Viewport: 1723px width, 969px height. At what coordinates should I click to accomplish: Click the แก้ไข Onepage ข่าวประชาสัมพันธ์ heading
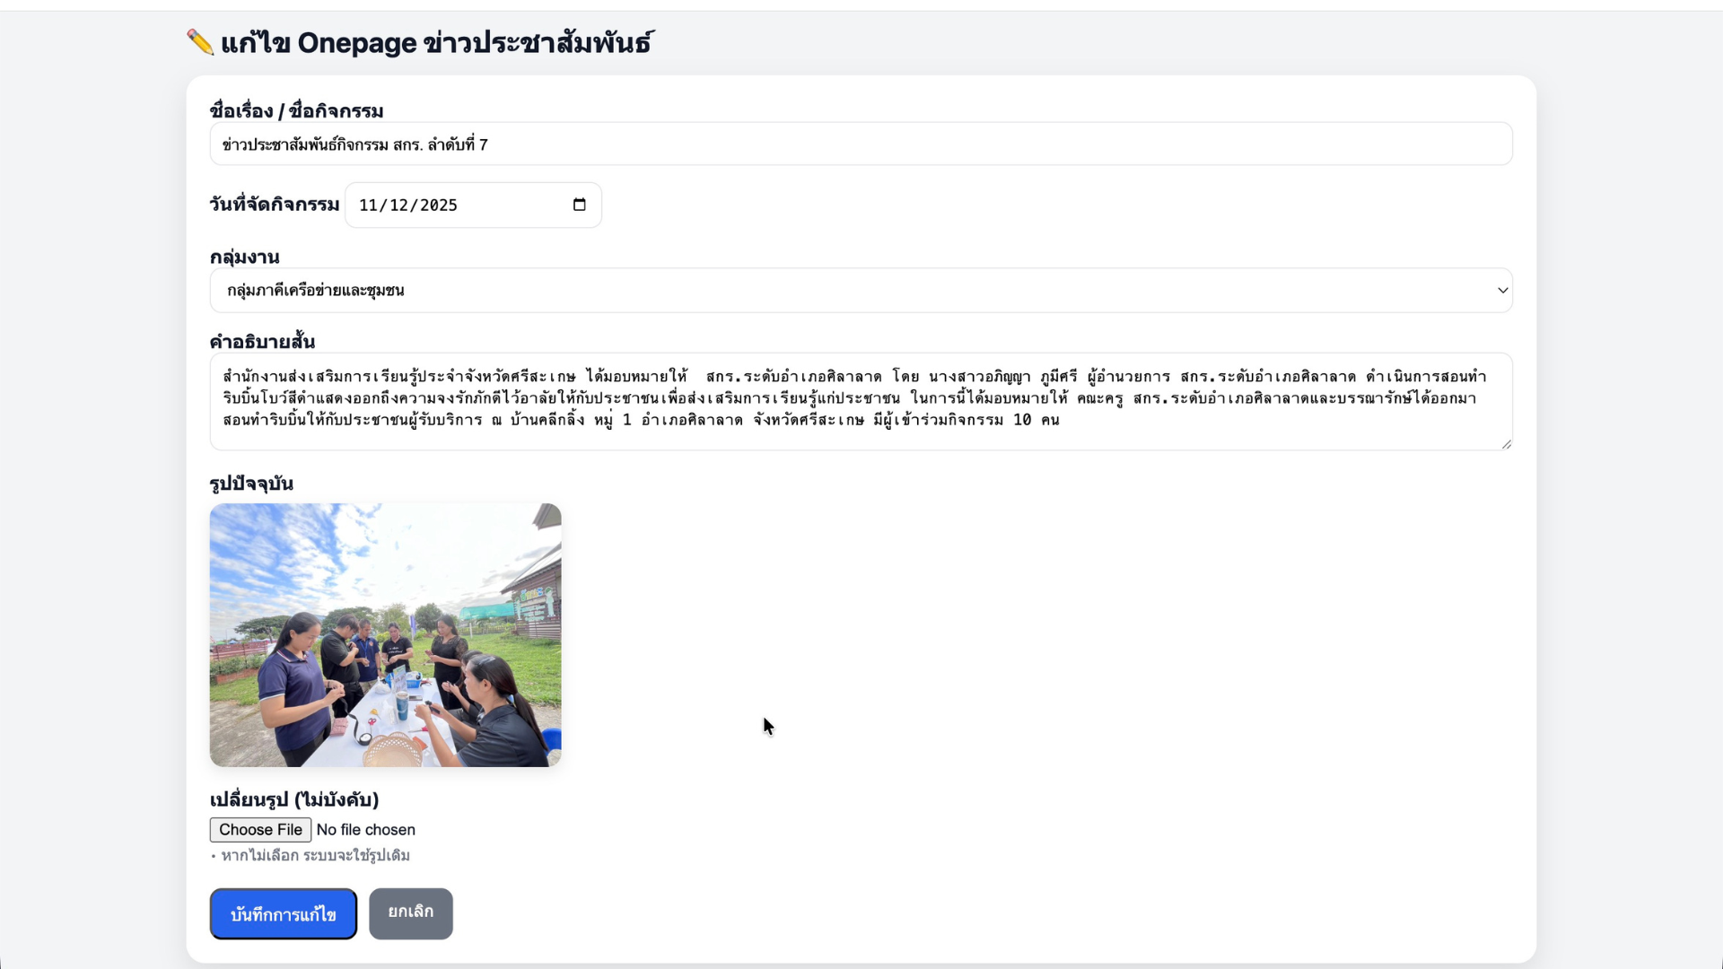click(437, 42)
